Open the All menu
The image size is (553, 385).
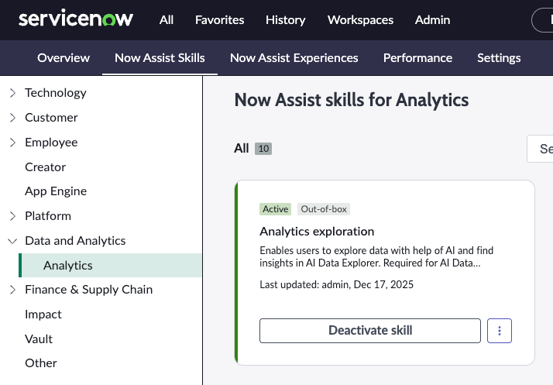point(166,20)
